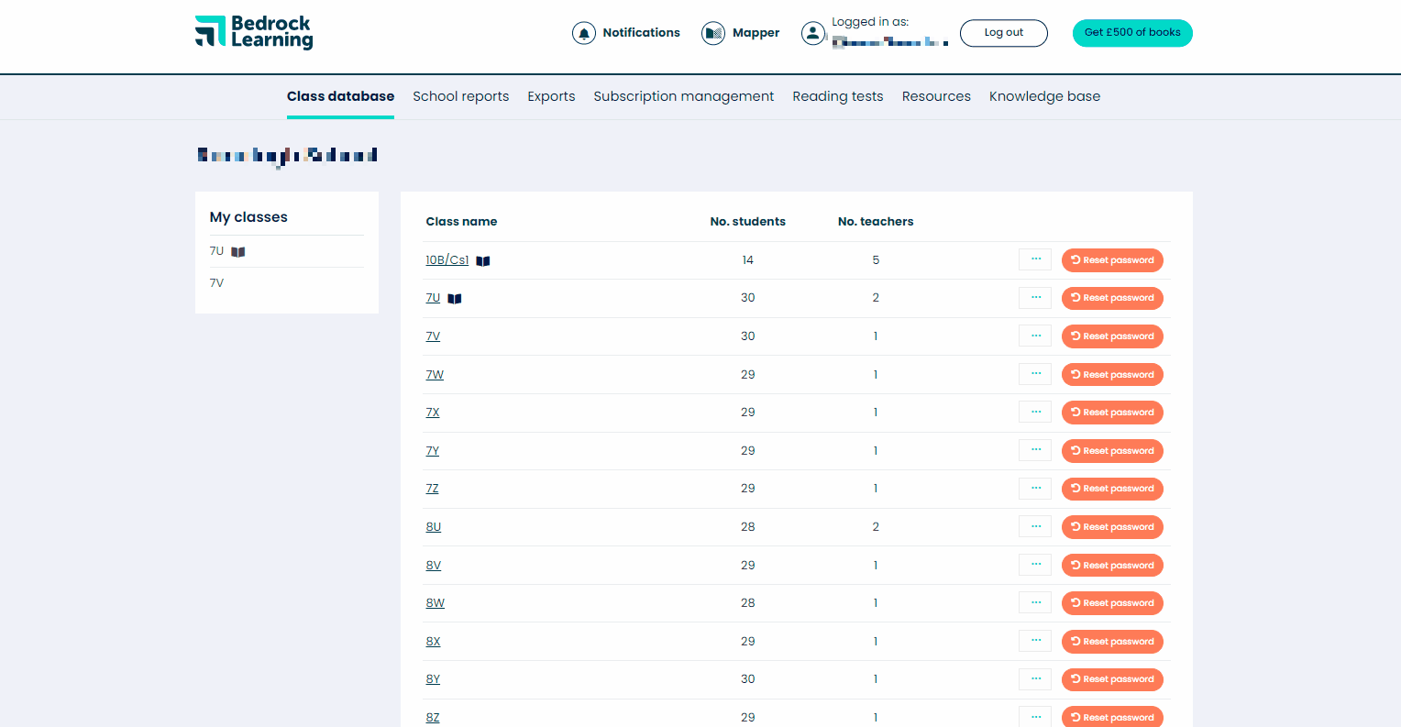The width and height of the screenshot is (1401, 727).
Task: Open class 10B/Cs1 link
Action: pos(447,260)
